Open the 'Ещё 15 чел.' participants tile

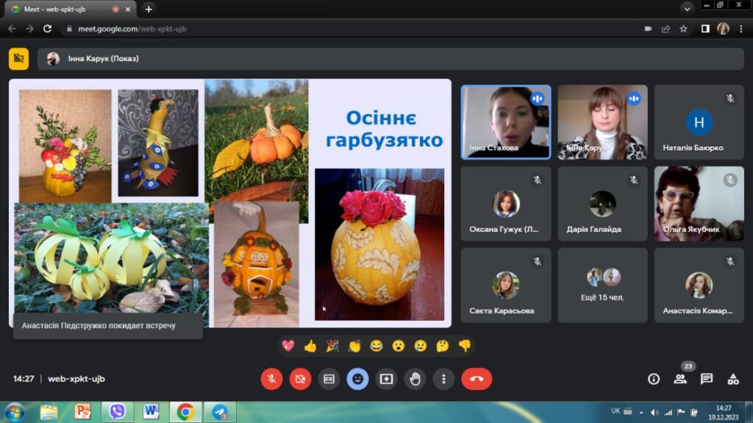[602, 285]
